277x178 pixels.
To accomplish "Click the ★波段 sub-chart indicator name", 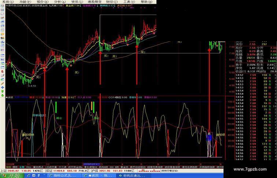I will [10, 97].
